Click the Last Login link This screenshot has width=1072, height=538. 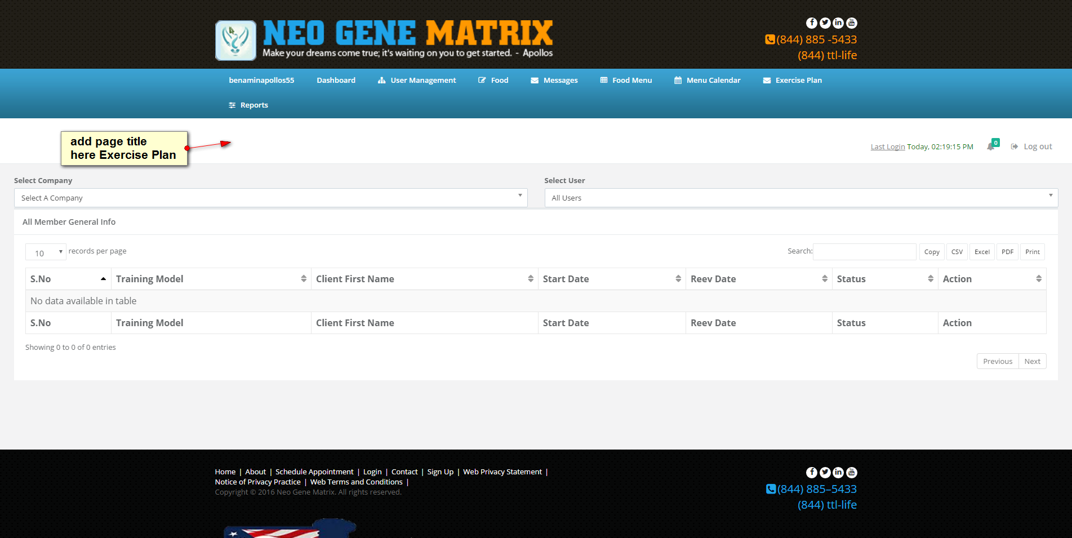[x=888, y=147]
